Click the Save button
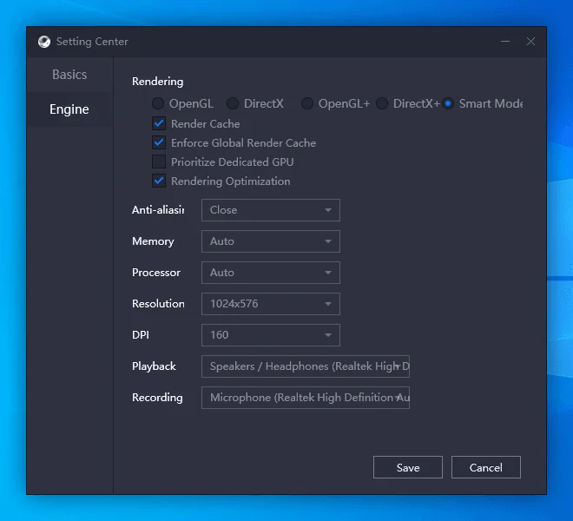The height and width of the screenshot is (521, 573). click(x=408, y=467)
